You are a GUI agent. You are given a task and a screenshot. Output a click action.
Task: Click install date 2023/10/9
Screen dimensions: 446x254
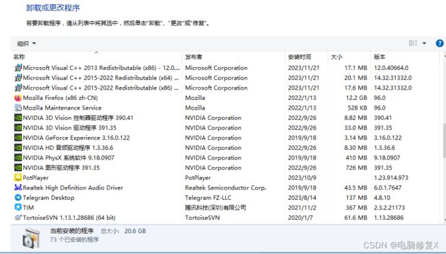[x=303, y=177]
